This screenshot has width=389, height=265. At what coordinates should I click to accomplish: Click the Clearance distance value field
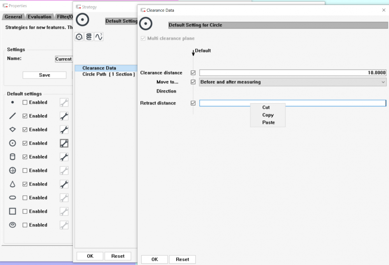pos(292,73)
